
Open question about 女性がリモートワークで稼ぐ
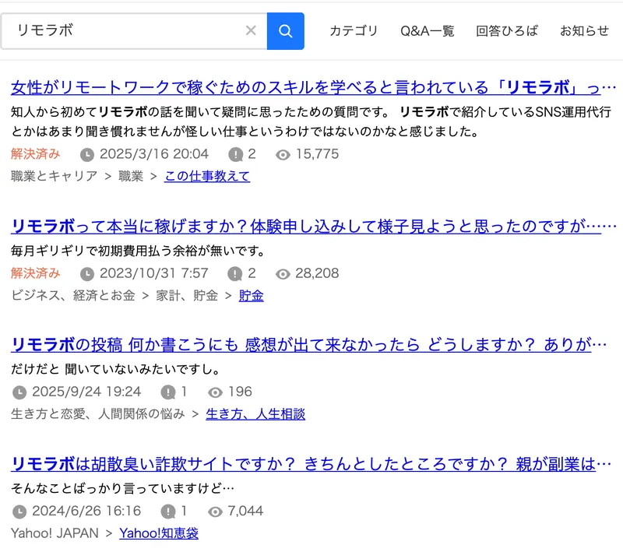(313, 87)
